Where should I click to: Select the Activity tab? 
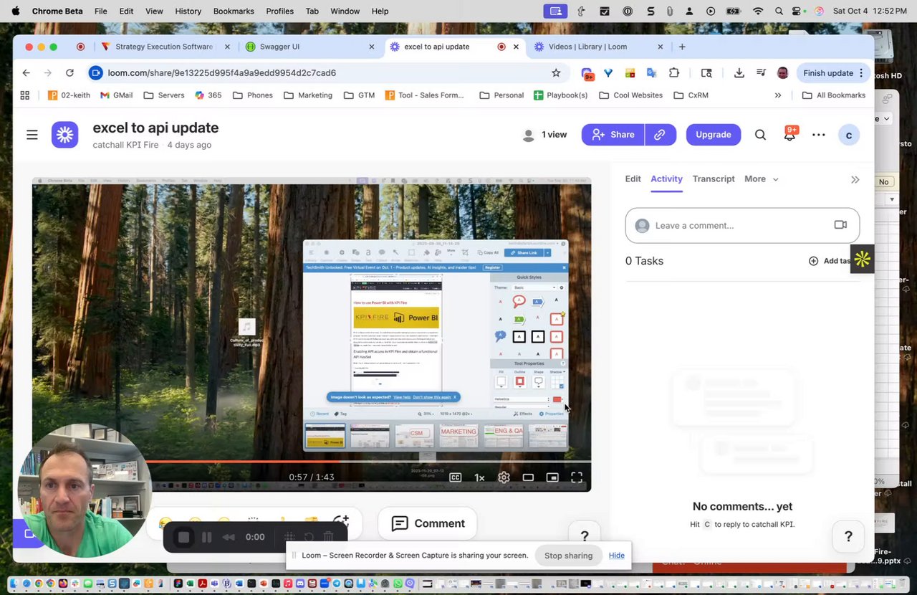click(x=666, y=179)
